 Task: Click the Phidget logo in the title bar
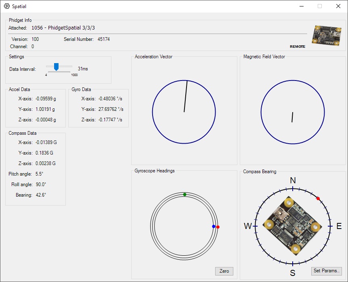coord(7,6)
